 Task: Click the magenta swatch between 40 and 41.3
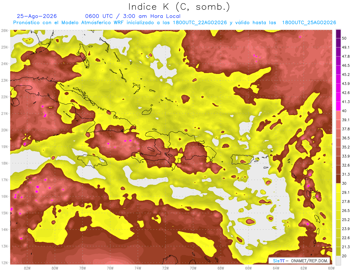point(338,106)
